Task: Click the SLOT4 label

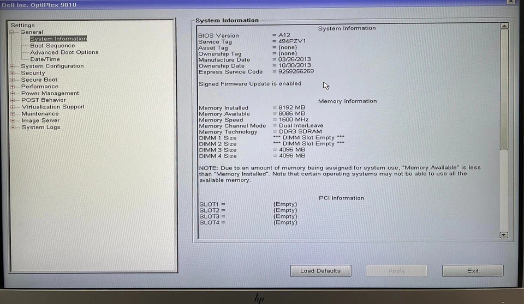Action: coord(210,222)
